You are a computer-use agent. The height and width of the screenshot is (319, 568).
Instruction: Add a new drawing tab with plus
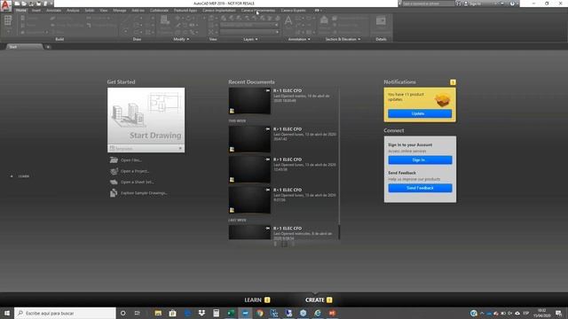point(48,47)
